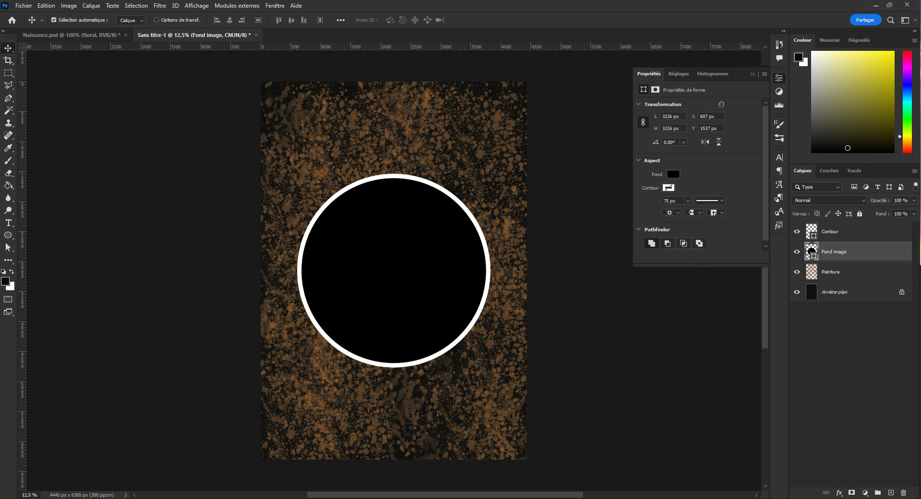Image resolution: width=921 pixels, height=499 pixels.
Task: Select the Paint Bucket tool
Action: 8,185
